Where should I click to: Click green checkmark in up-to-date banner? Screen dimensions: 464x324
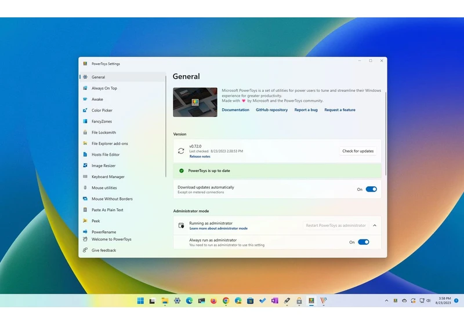point(182,171)
